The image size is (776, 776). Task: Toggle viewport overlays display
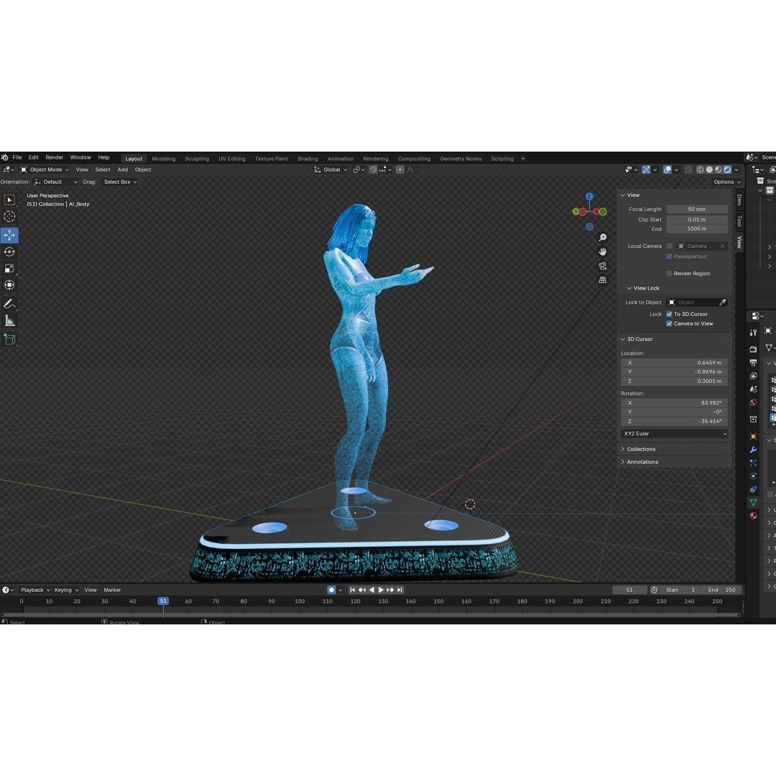[x=668, y=170]
